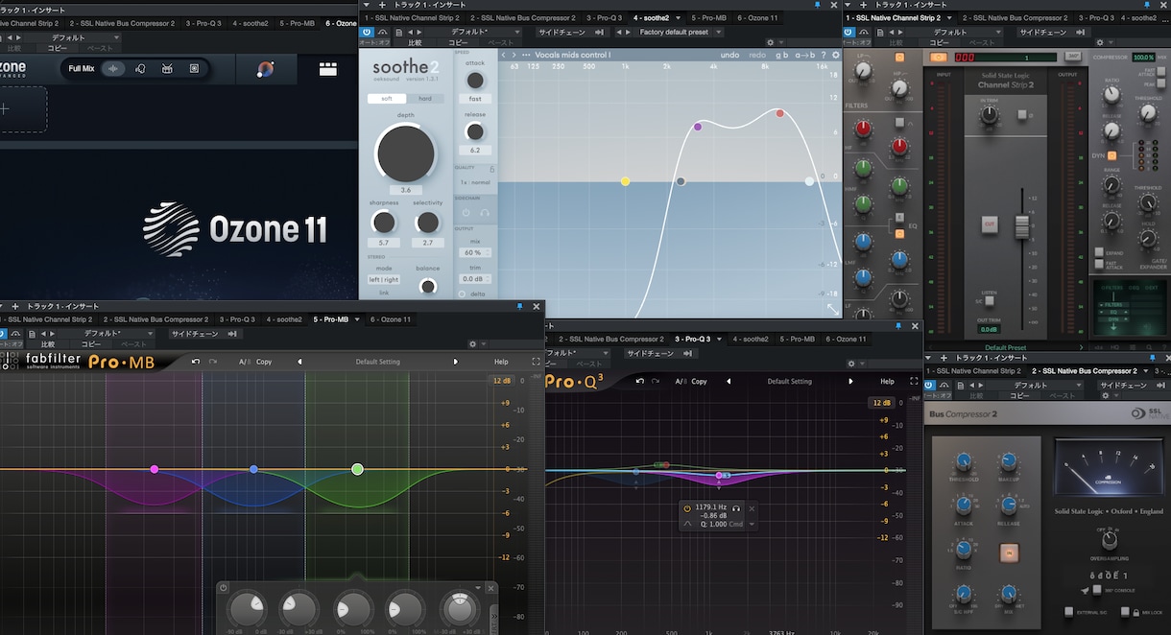
Task: Switch to 5 - Pro-MB tab in soothe2 window
Action: (x=708, y=18)
